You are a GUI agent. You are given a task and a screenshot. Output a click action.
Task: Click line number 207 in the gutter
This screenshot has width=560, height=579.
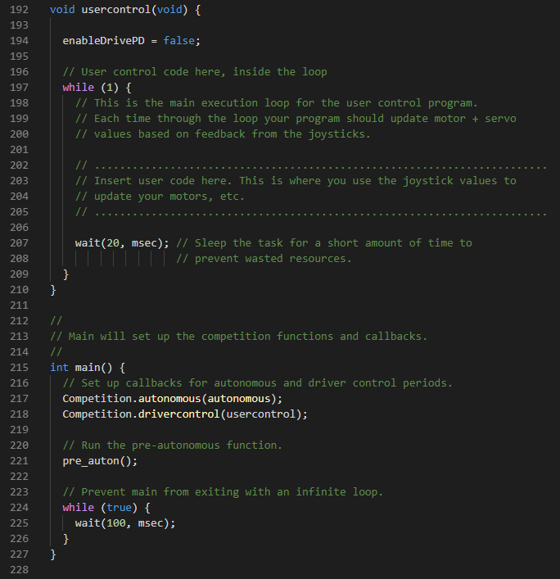(x=19, y=243)
